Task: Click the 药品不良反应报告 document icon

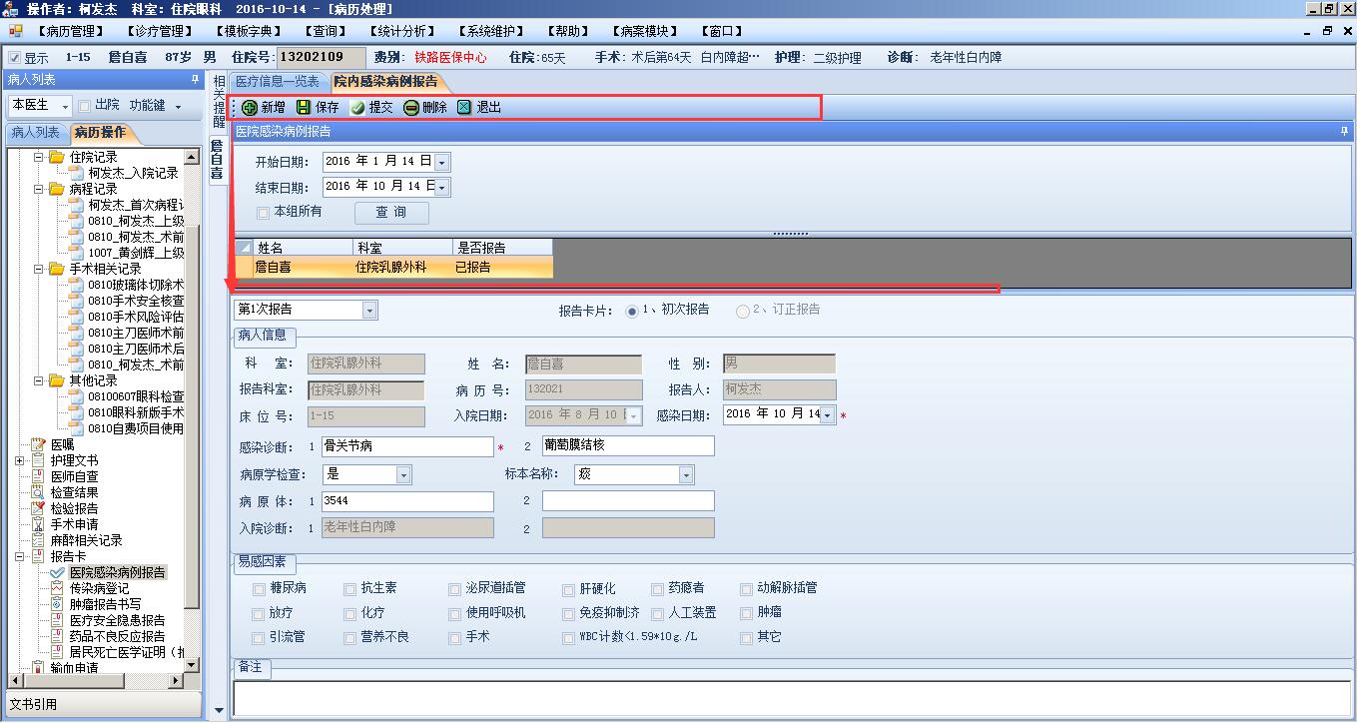Action: pyautogui.click(x=58, y=636)
